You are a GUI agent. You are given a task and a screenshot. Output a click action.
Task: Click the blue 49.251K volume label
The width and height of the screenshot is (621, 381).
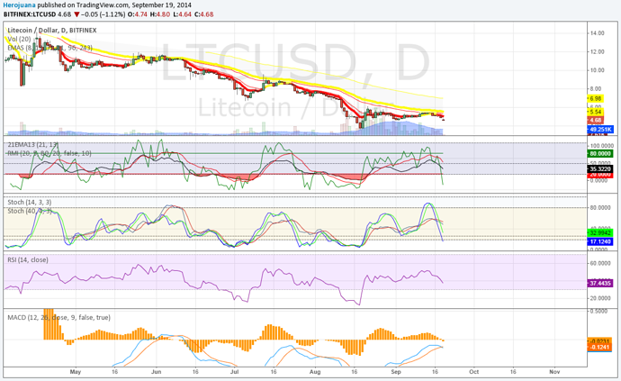pos(600,130)
